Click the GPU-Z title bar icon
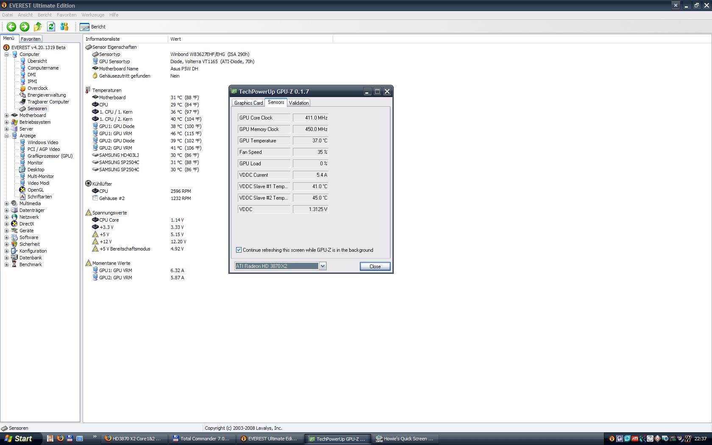Viewport: 712px width, 445px height. (x=234, y=91)
